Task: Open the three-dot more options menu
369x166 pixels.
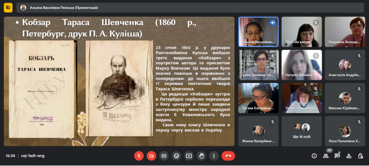Action: [x=214, y=156]
